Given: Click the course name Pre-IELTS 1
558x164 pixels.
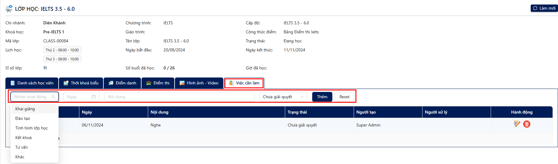Looking at the screenshot, I should click(53, 32).
